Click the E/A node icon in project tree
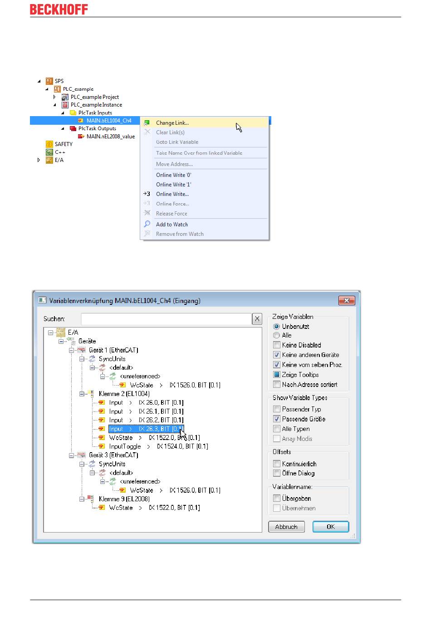 (x=49, y=160)
